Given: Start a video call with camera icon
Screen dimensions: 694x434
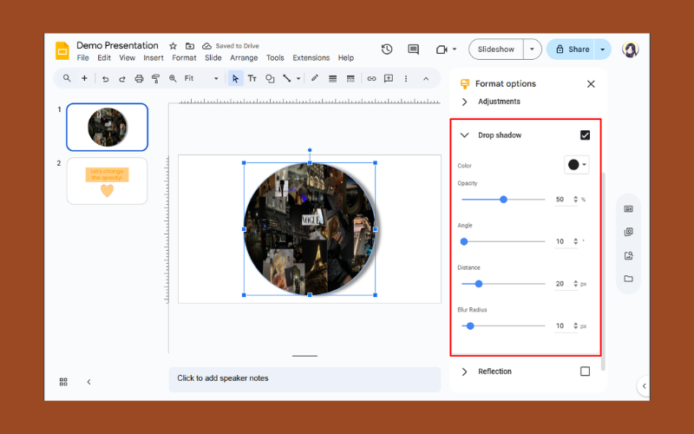Looking at the screenshot, I should pyautogui.click(x=442, y=49).
